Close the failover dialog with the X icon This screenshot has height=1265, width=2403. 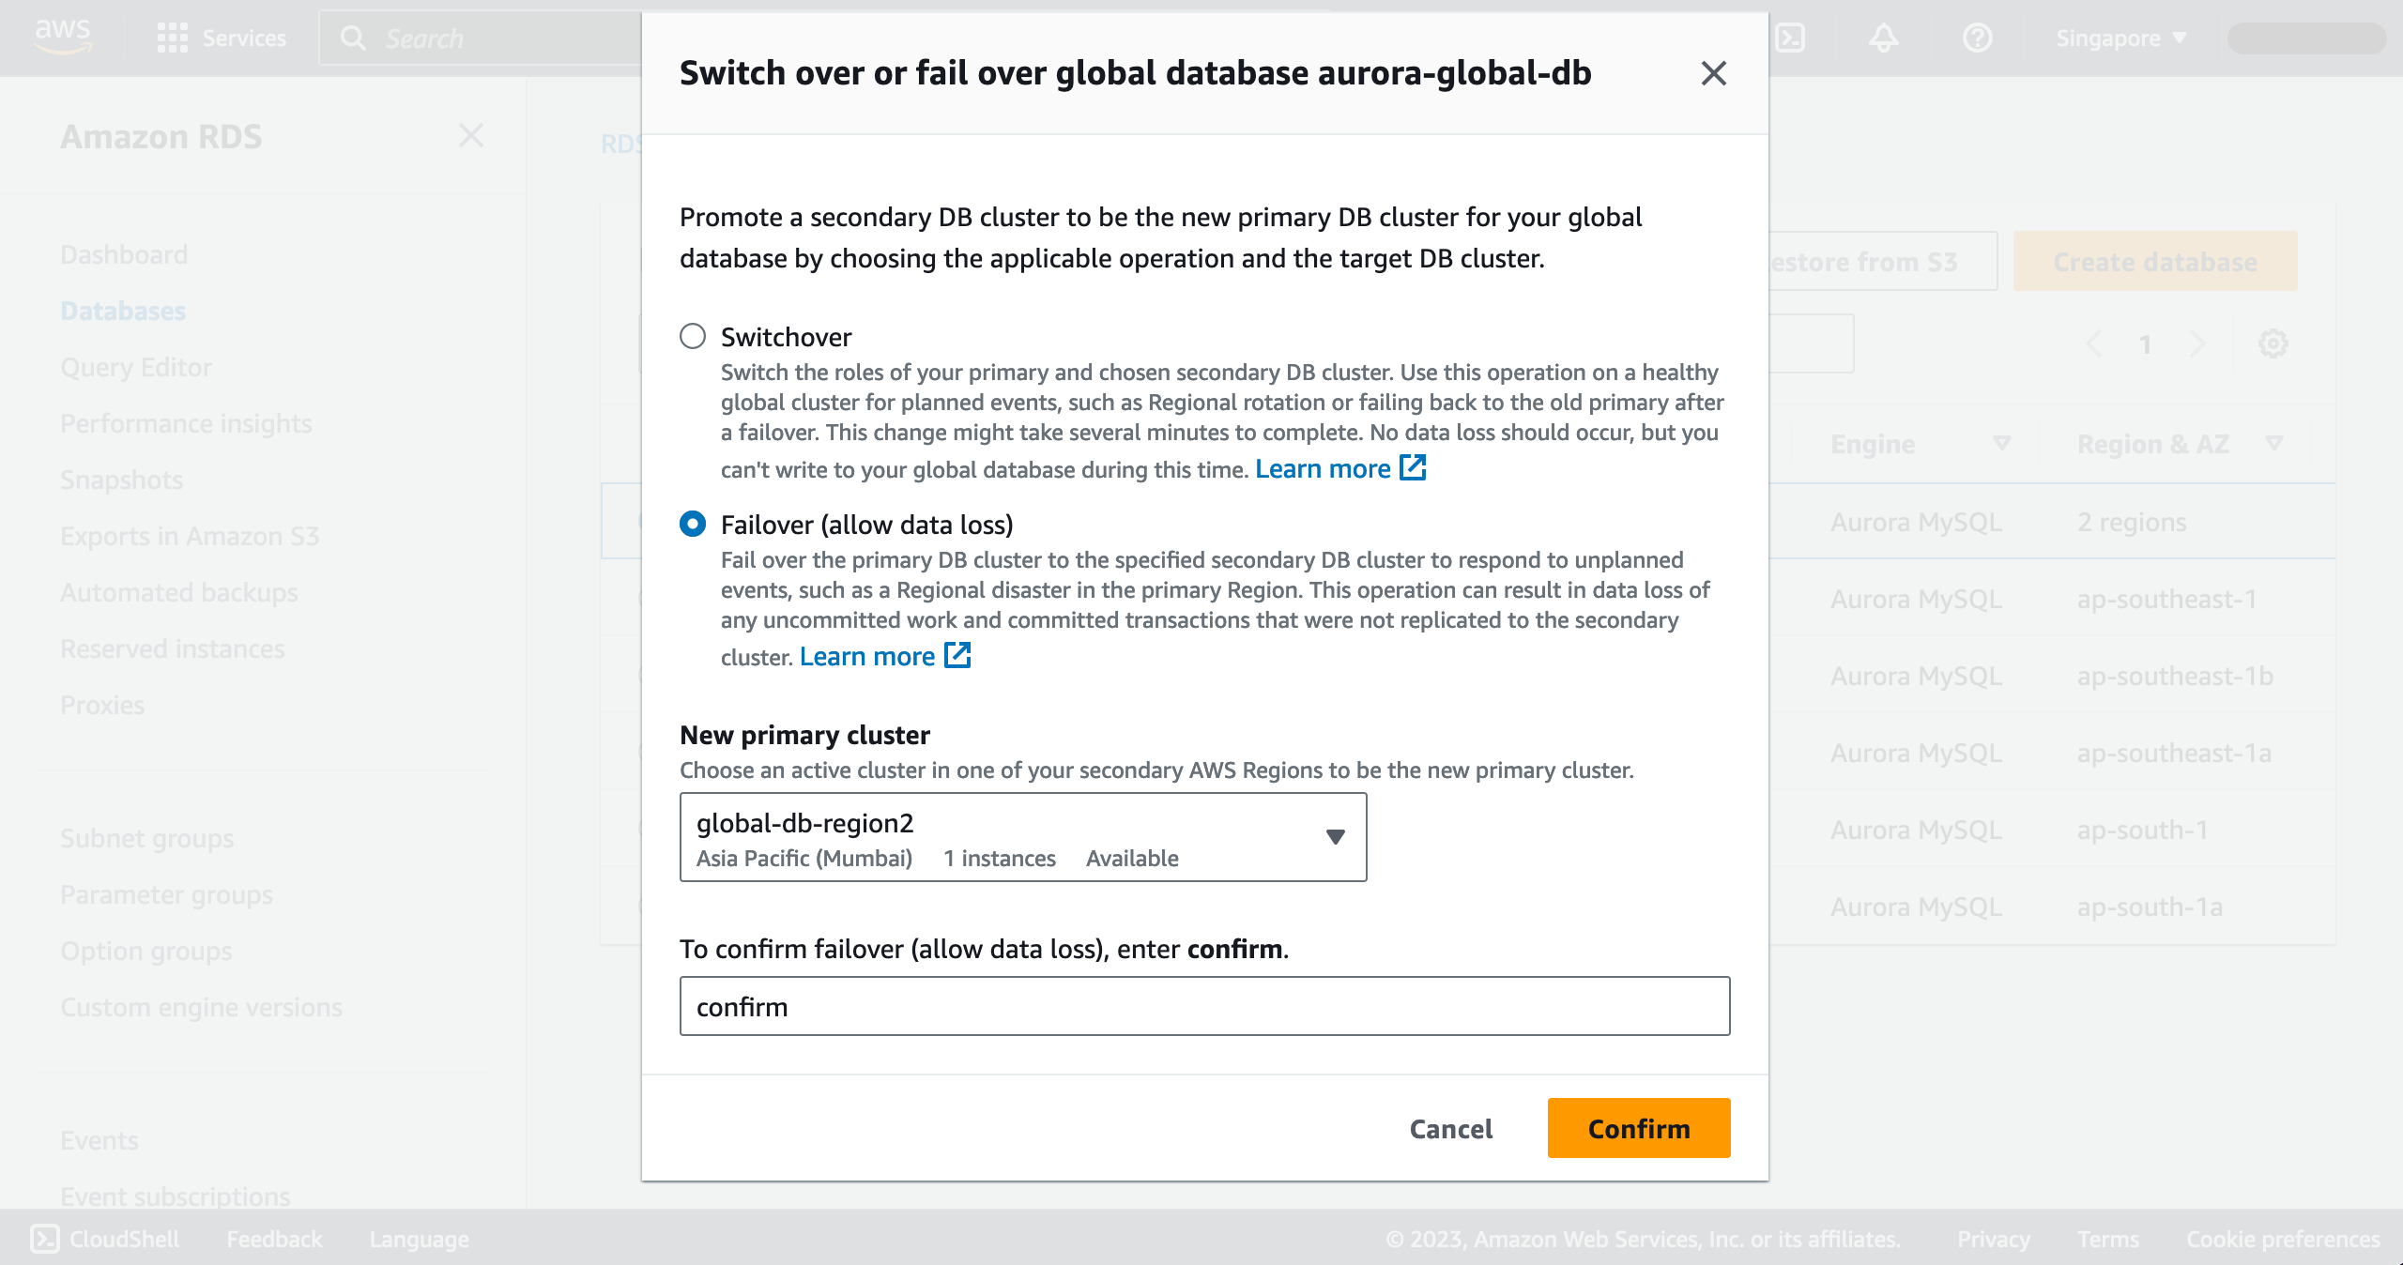pyautogui.click(x=1713, y=73)
